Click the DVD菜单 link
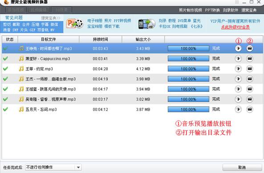 184,21
